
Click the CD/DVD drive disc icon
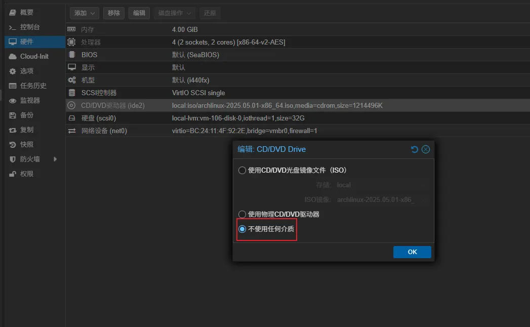point(72,105)
